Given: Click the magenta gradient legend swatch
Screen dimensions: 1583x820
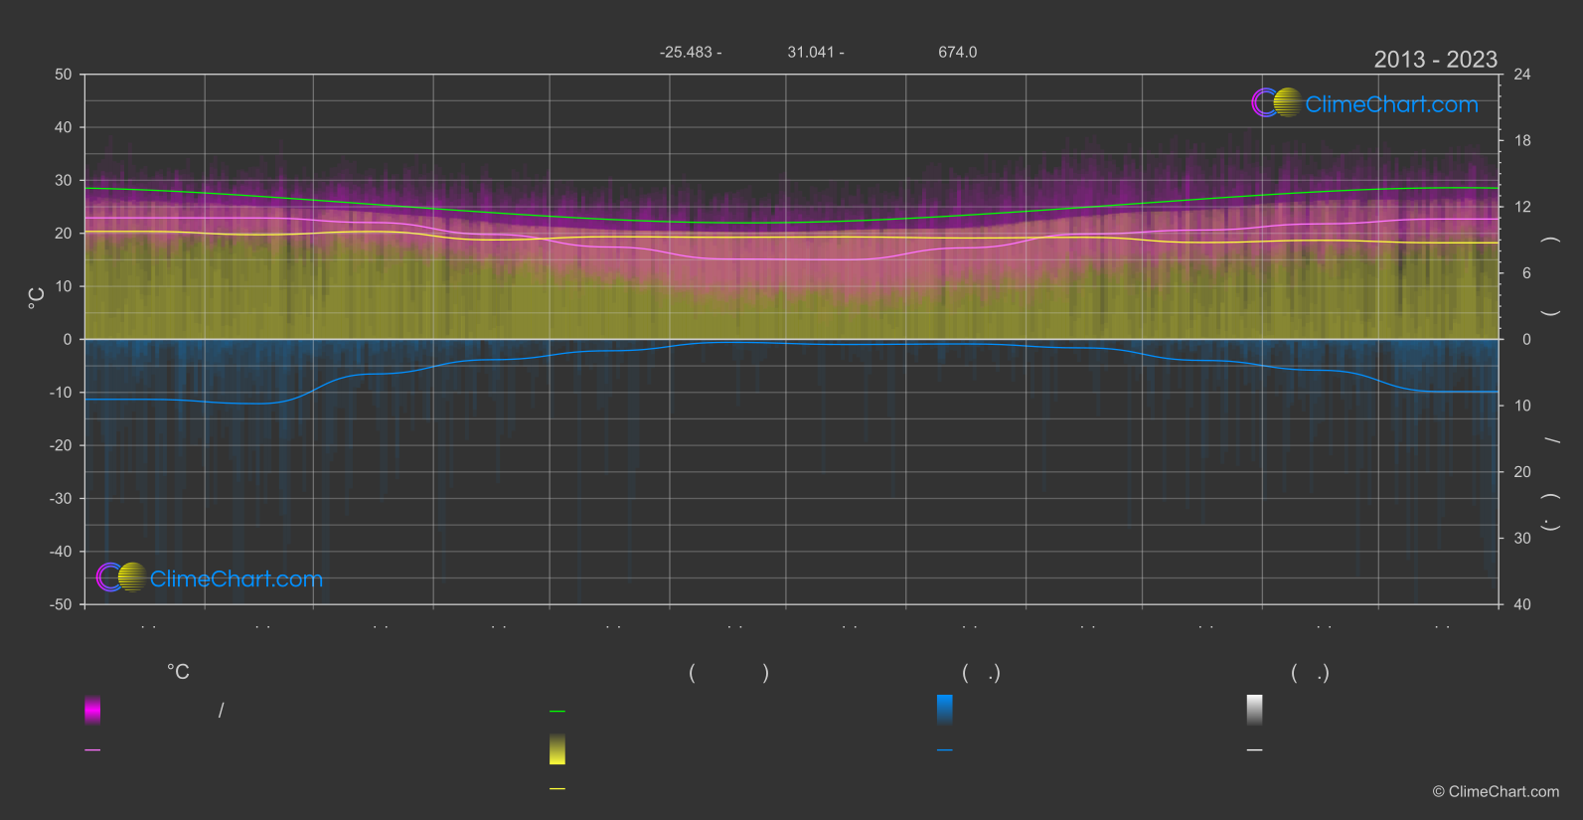Looking at the screenshot, I should point(92,710).
